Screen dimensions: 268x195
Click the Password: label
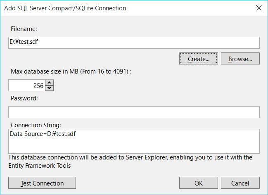click(x=24, y=99)
